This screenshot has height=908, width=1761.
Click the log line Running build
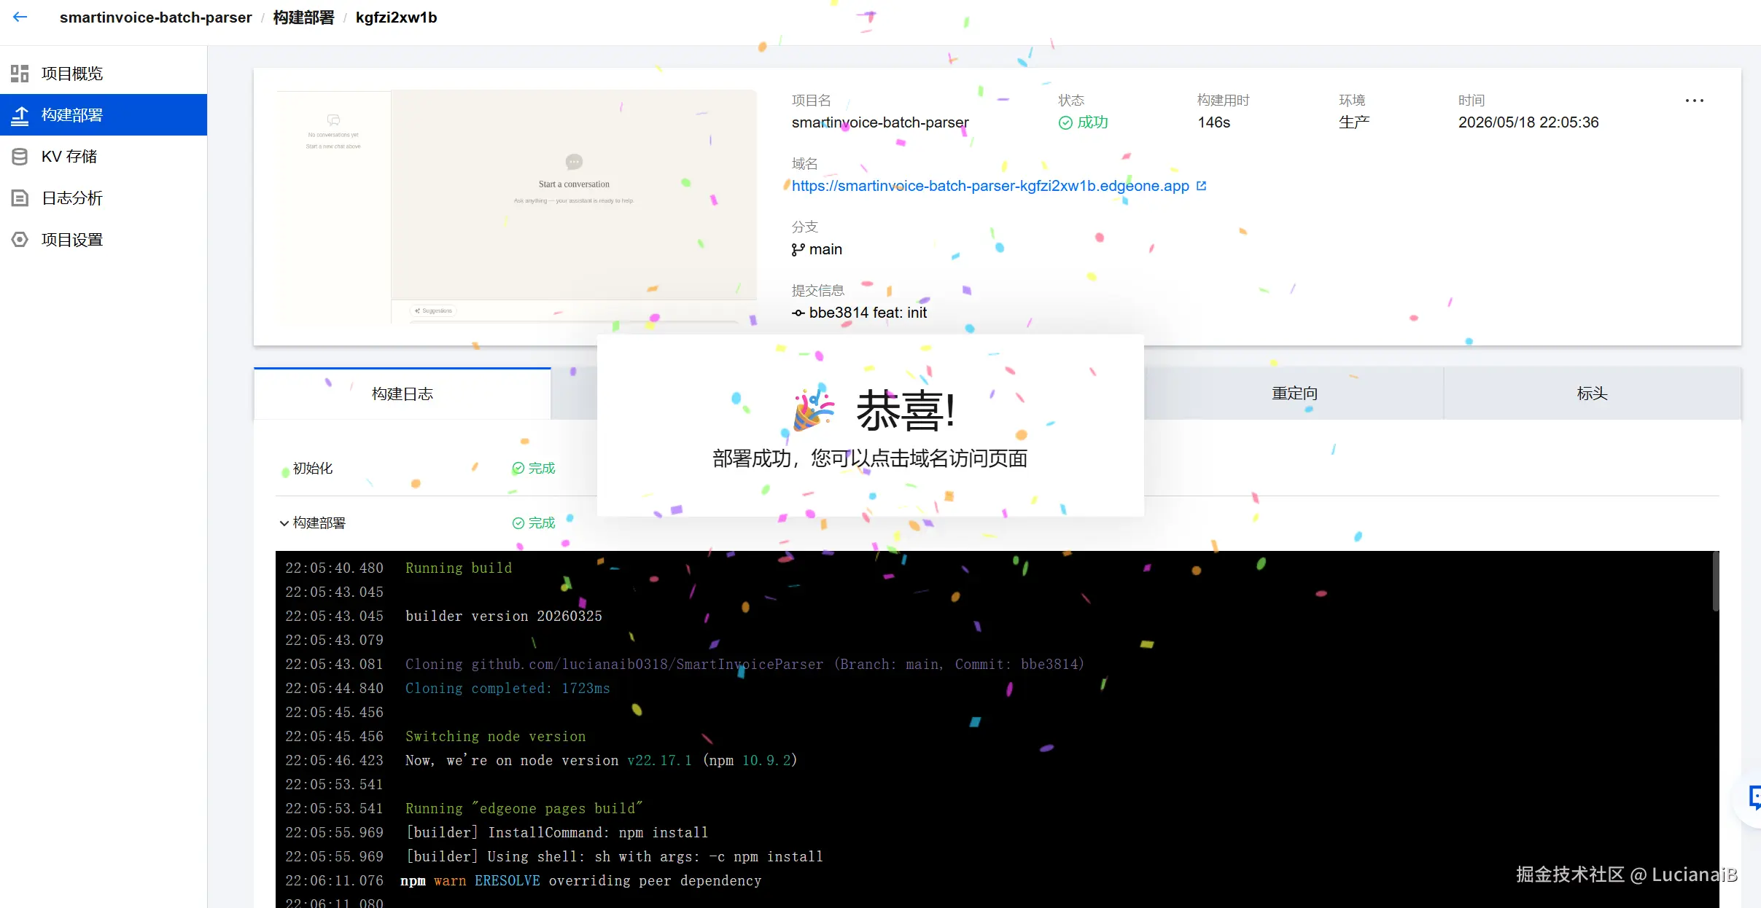[x=459, y=568]
